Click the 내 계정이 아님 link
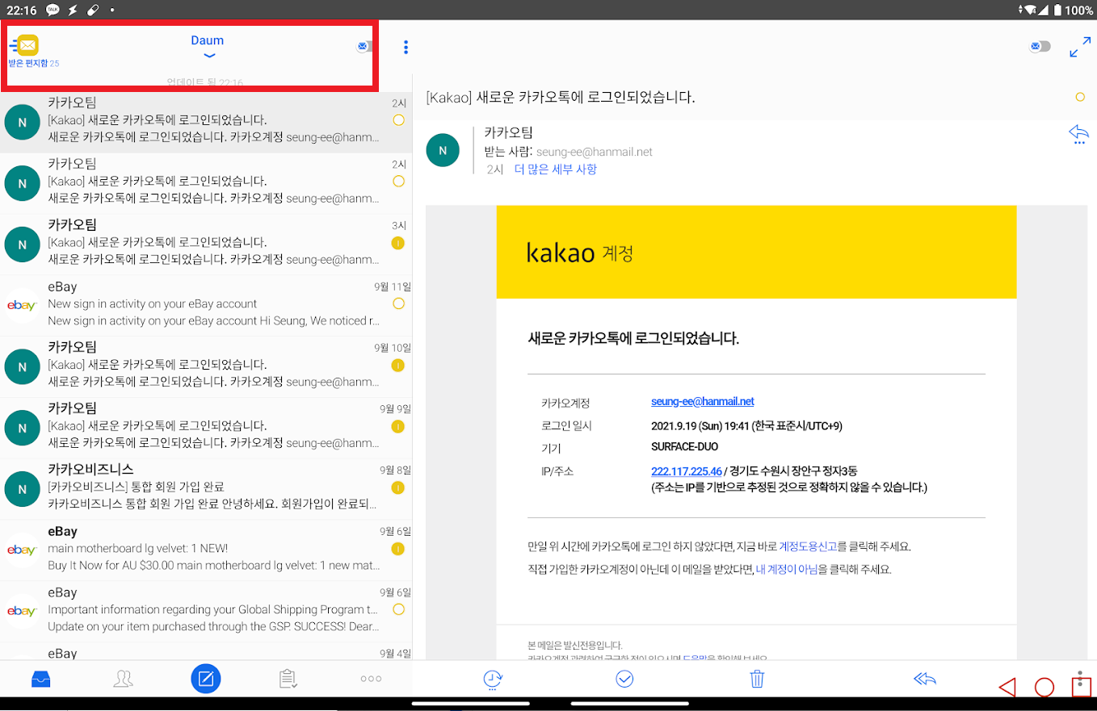1097x711 pixels. pos(786,569)
